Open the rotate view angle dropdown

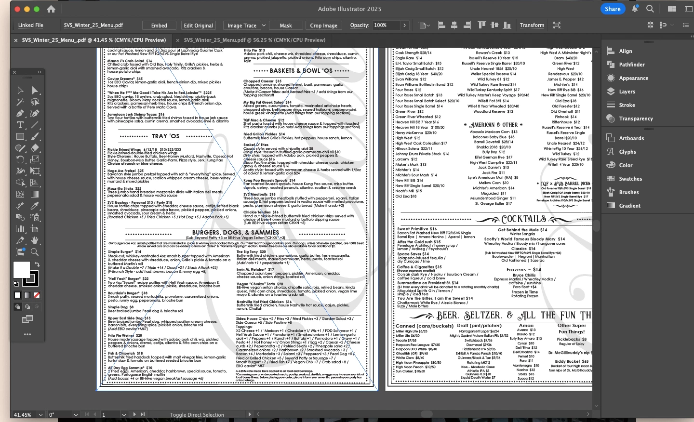76,414
